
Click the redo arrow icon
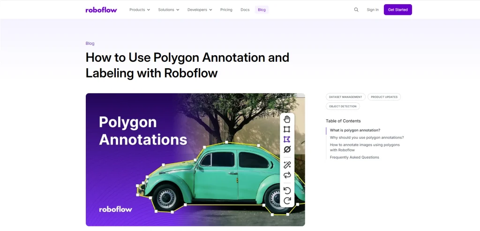287,201
